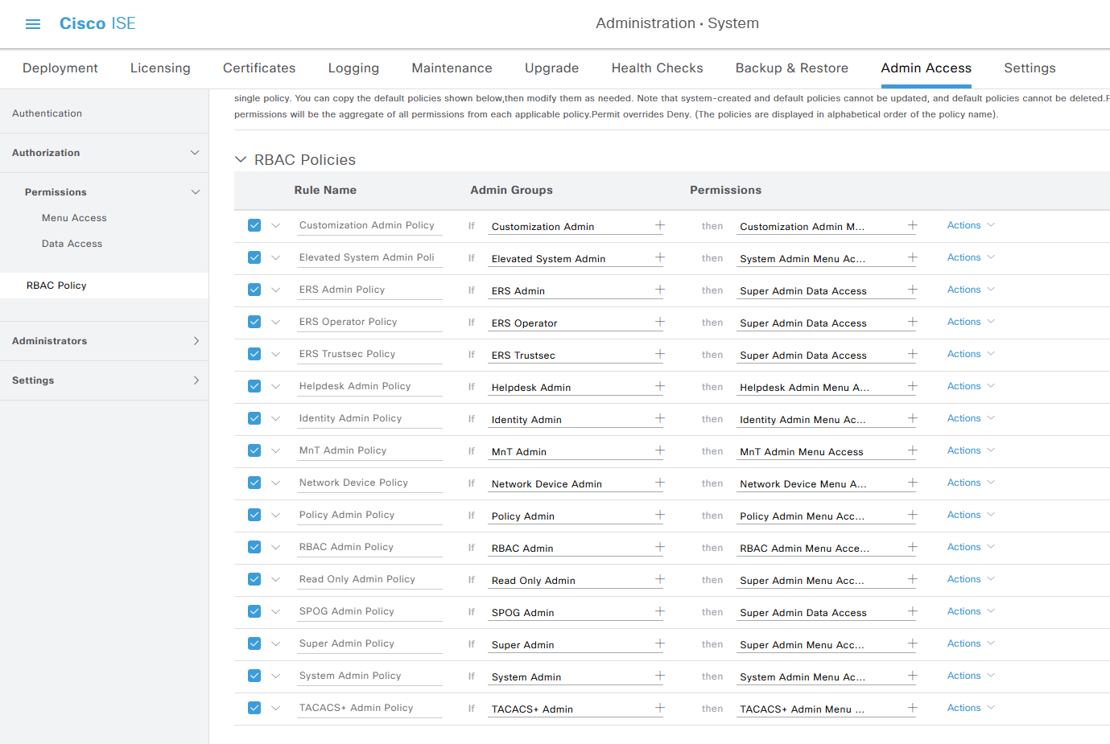The image size is (1110, 744).
Task: Expand the Settings sidebar section
Action: pyautogui.click(x=196, y=380)
